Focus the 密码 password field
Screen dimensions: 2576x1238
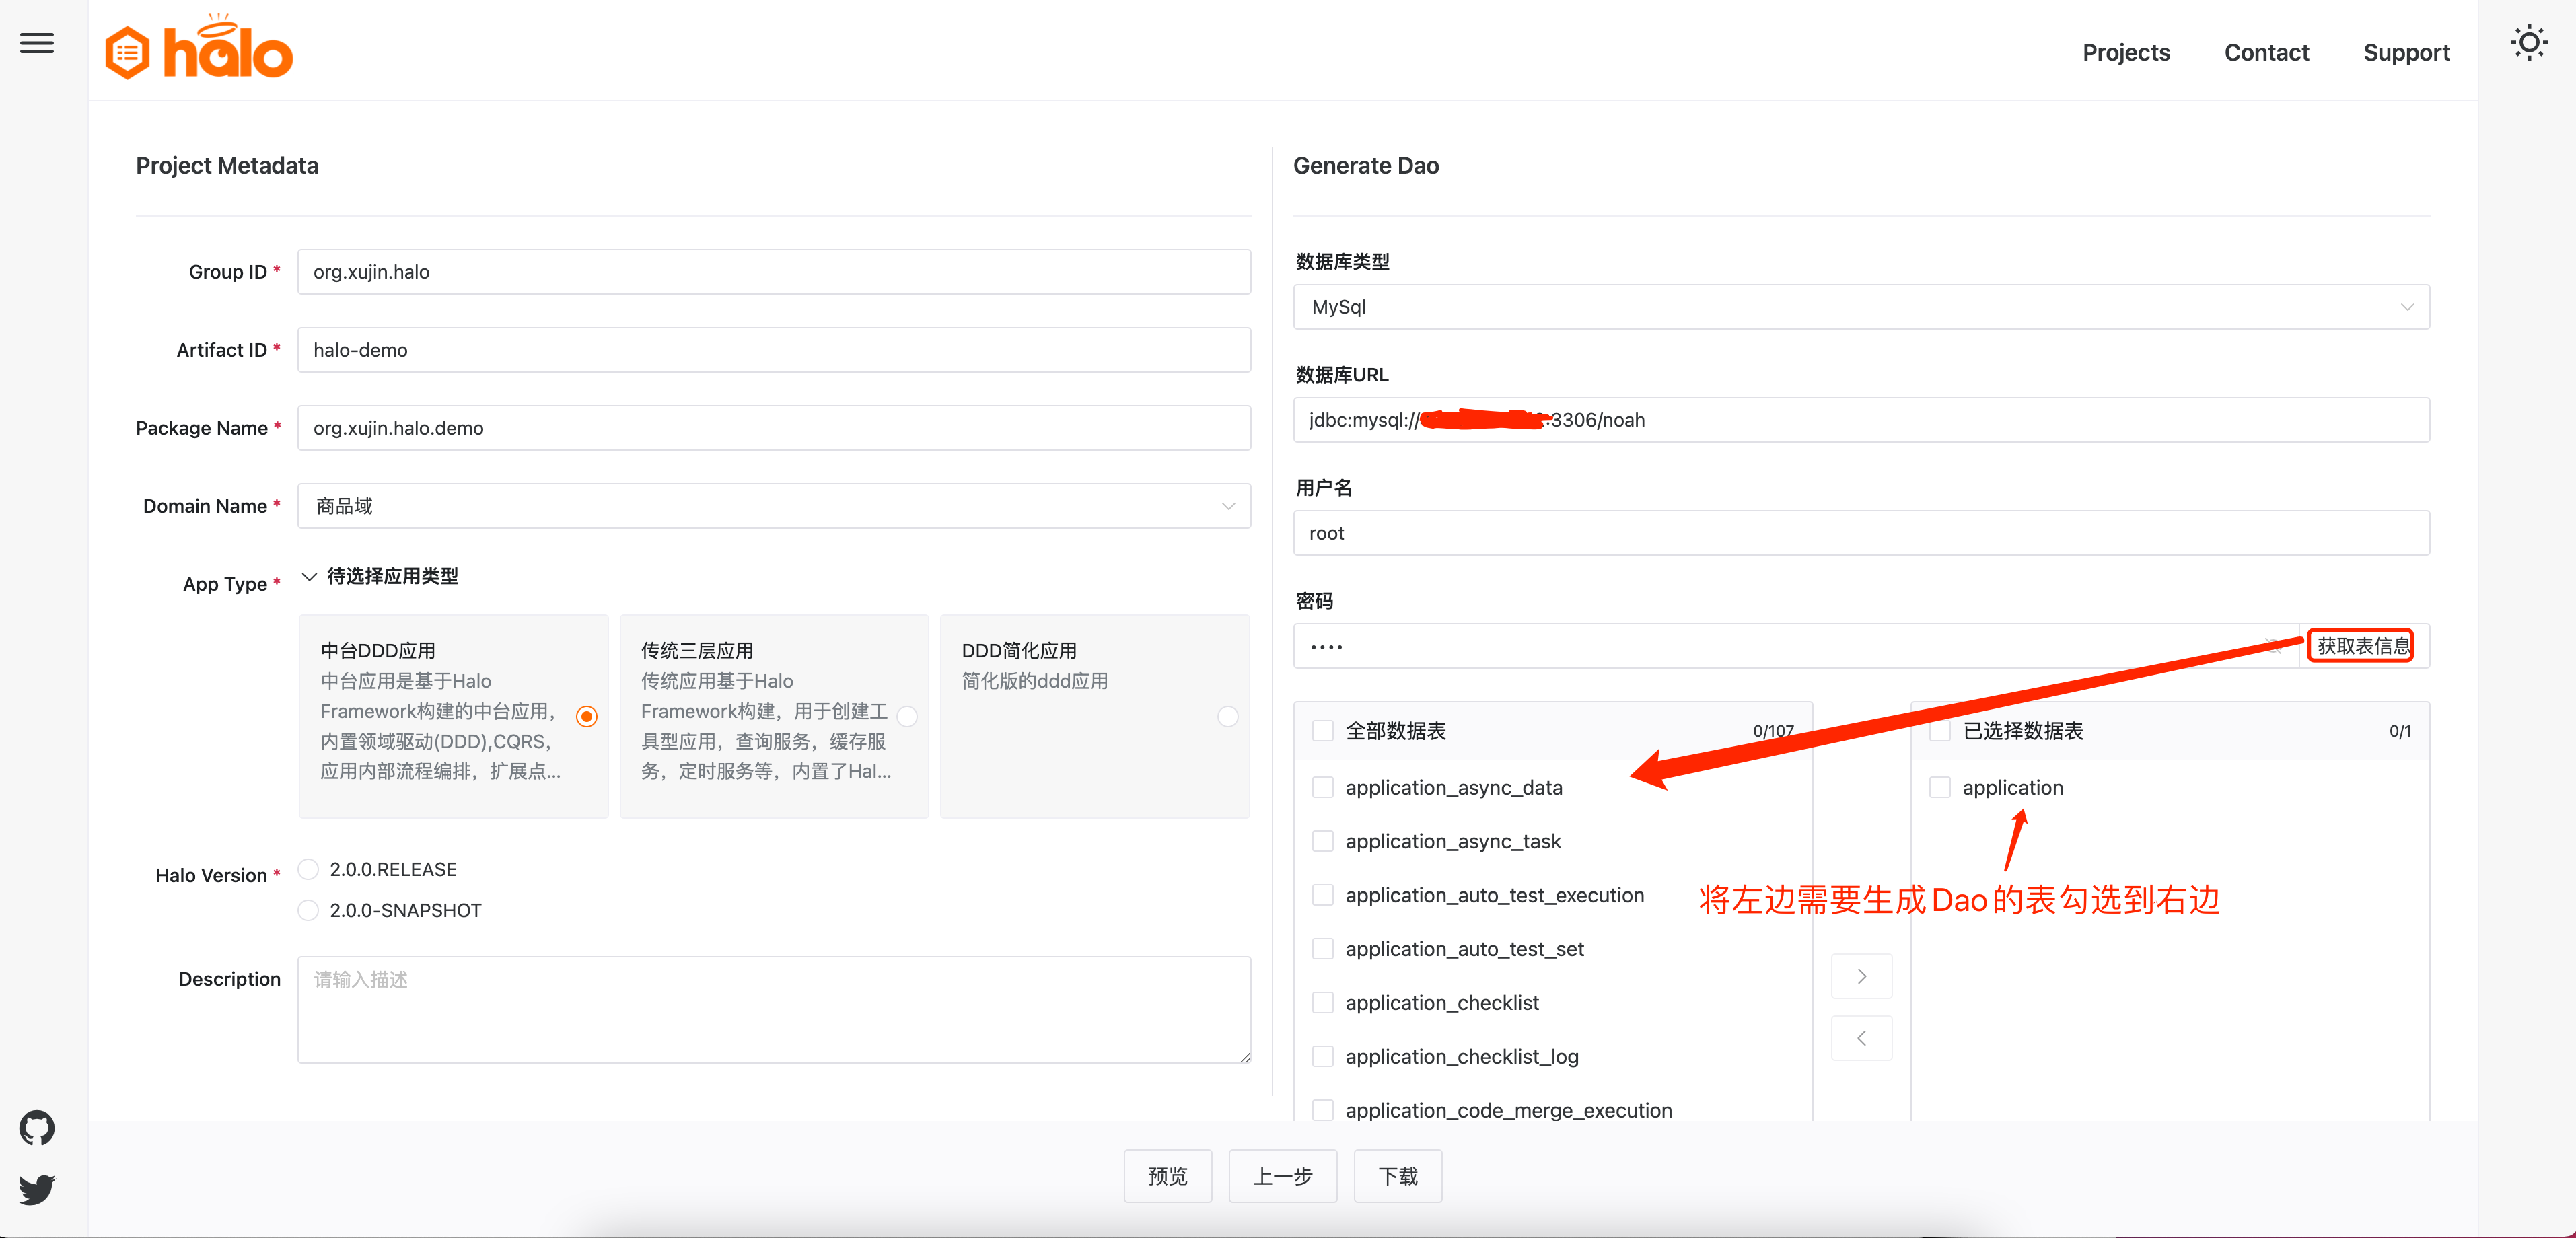(1795, 646)
